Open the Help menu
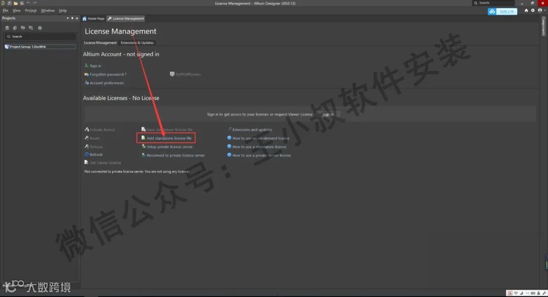 pyautogui.click(x=62, y=11)
